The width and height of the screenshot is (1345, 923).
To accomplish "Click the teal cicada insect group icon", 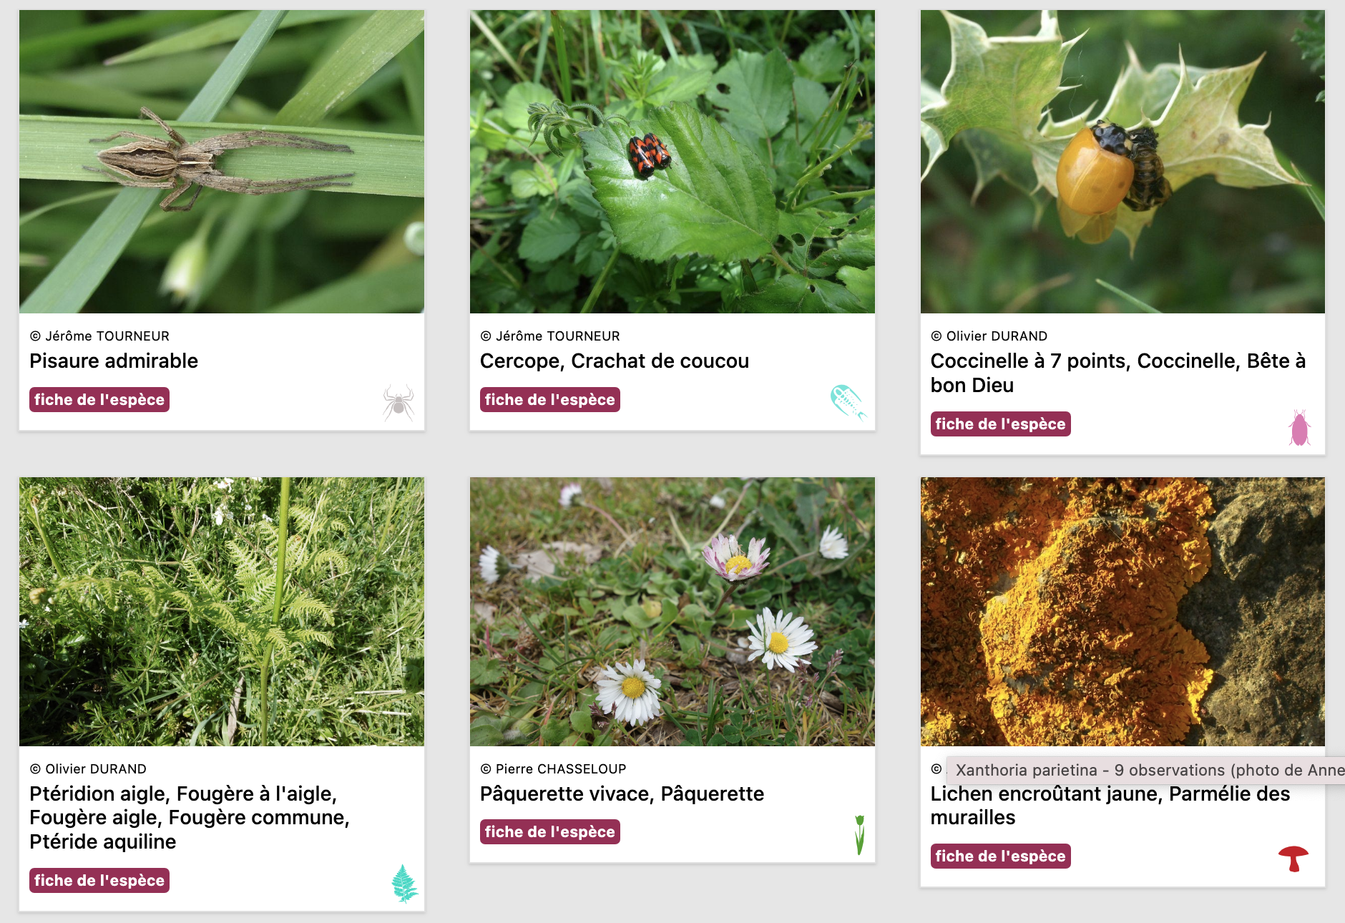I will (848, 403).
